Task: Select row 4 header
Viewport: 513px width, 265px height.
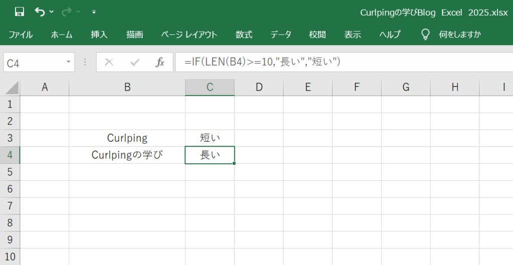Action: pyautogui.click(x=10, y=155)
